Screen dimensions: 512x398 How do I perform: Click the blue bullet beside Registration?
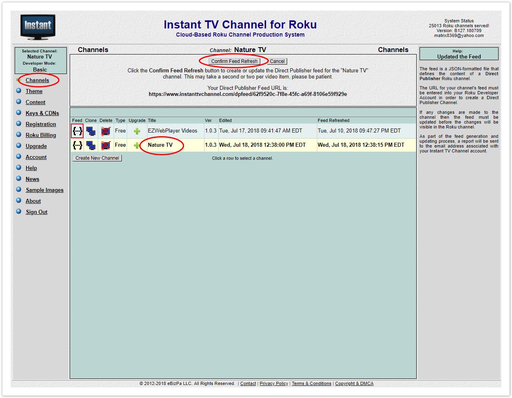pos(19,124)
